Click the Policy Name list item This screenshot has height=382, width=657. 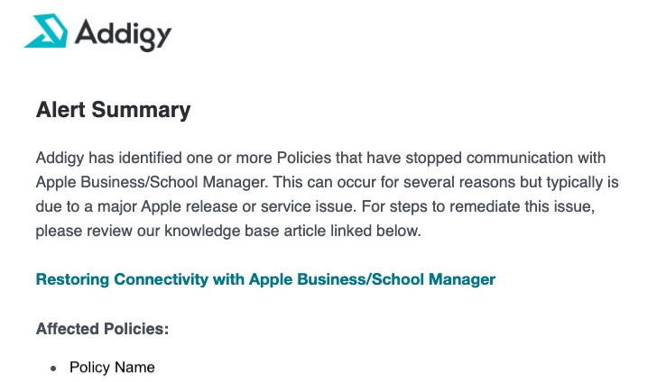pos(112,367)
